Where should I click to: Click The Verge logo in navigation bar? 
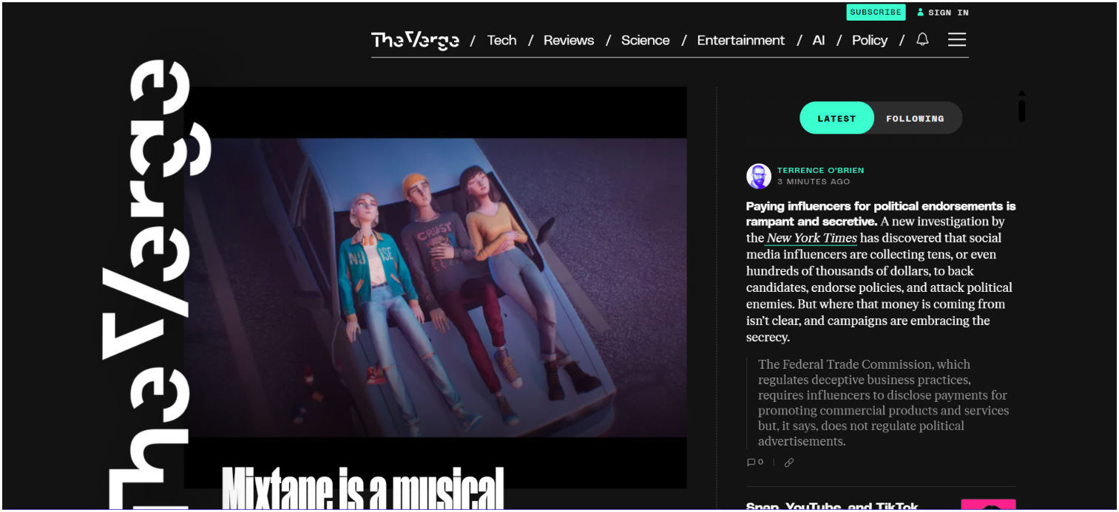click(415, 40)
